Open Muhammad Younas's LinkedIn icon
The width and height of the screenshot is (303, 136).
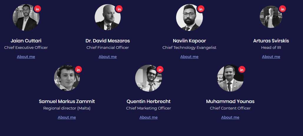[x=242, y=69]
